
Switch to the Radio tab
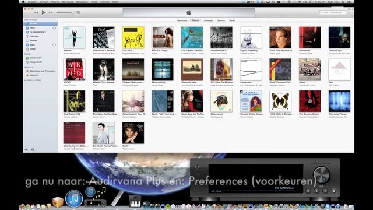(x=232, y=20)
